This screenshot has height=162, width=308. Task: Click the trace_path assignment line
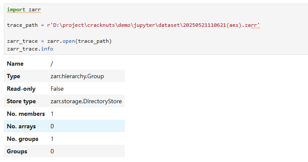click(133, 25)
